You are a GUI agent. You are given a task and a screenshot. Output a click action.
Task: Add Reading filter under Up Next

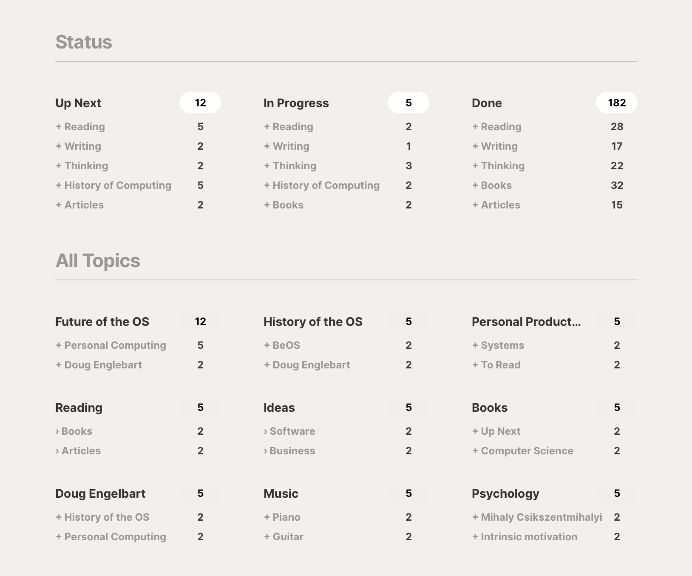[80, 126]
